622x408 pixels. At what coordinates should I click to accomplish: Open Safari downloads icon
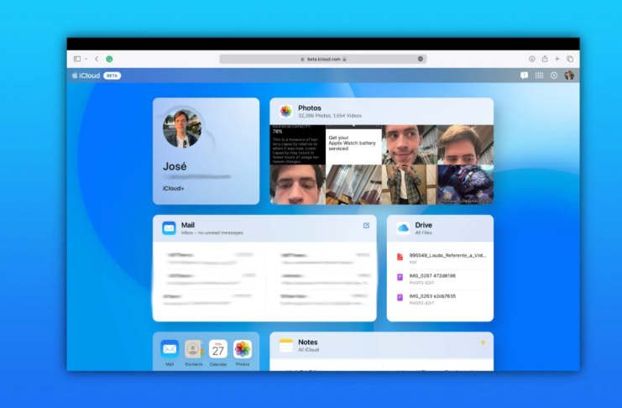[x=532, y=59]
